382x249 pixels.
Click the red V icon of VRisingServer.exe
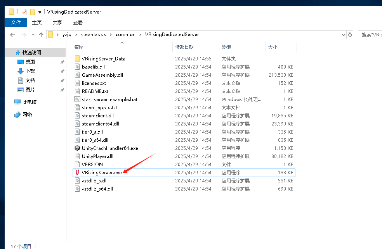pyautogui.click(x=77, y=172)
